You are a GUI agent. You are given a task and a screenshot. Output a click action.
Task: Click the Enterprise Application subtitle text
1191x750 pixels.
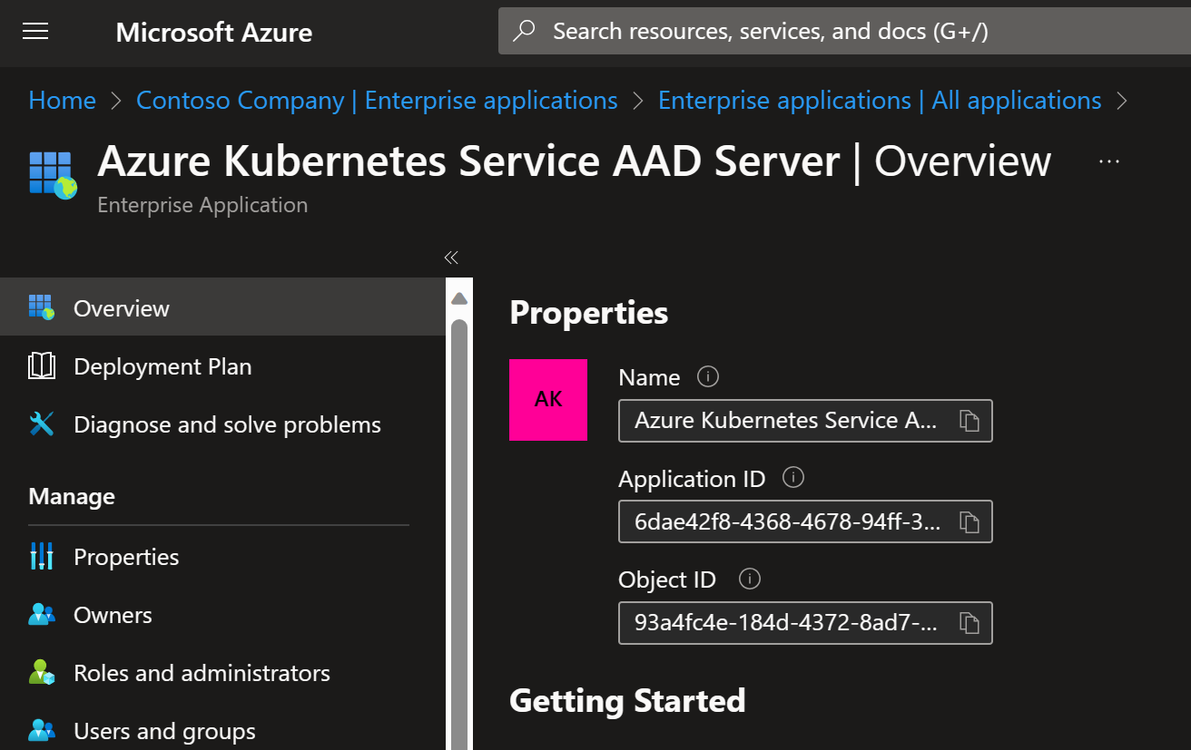point(202,205)
